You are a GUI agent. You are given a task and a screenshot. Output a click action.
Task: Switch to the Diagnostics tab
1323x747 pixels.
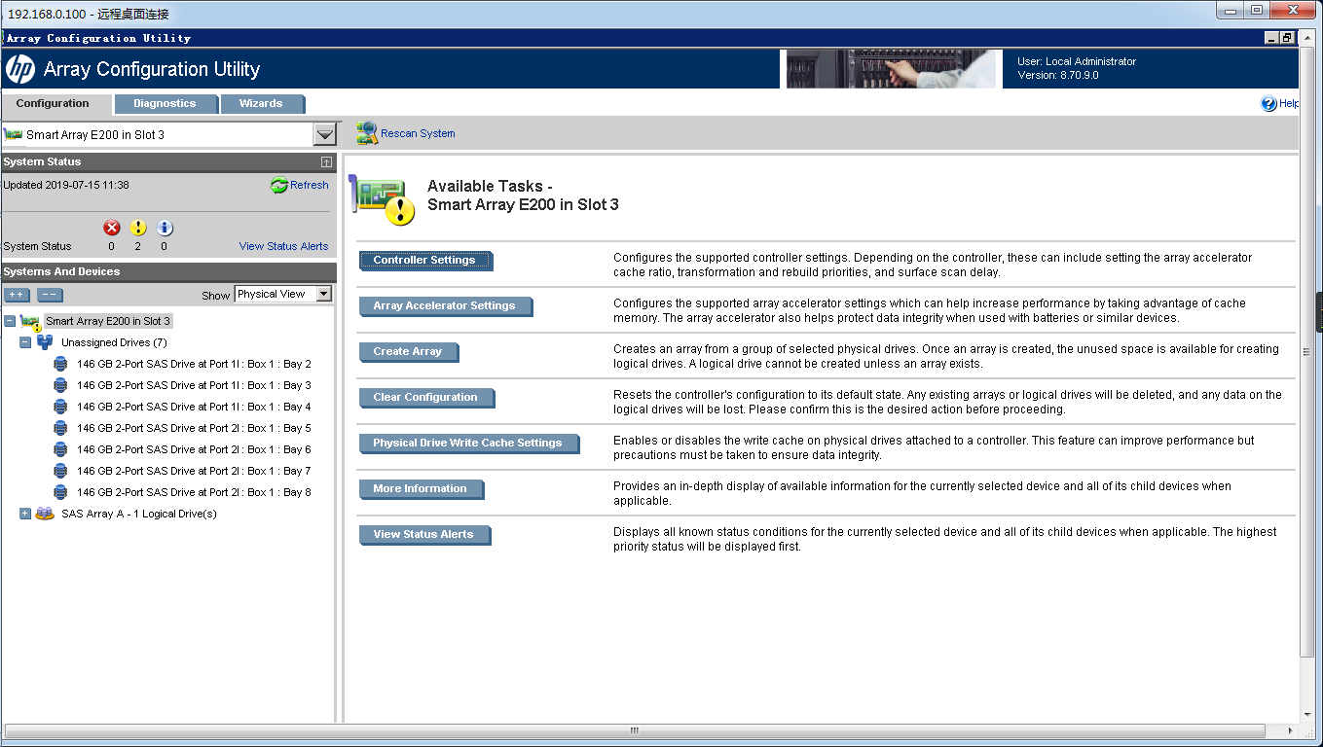(x=165, y=103)
